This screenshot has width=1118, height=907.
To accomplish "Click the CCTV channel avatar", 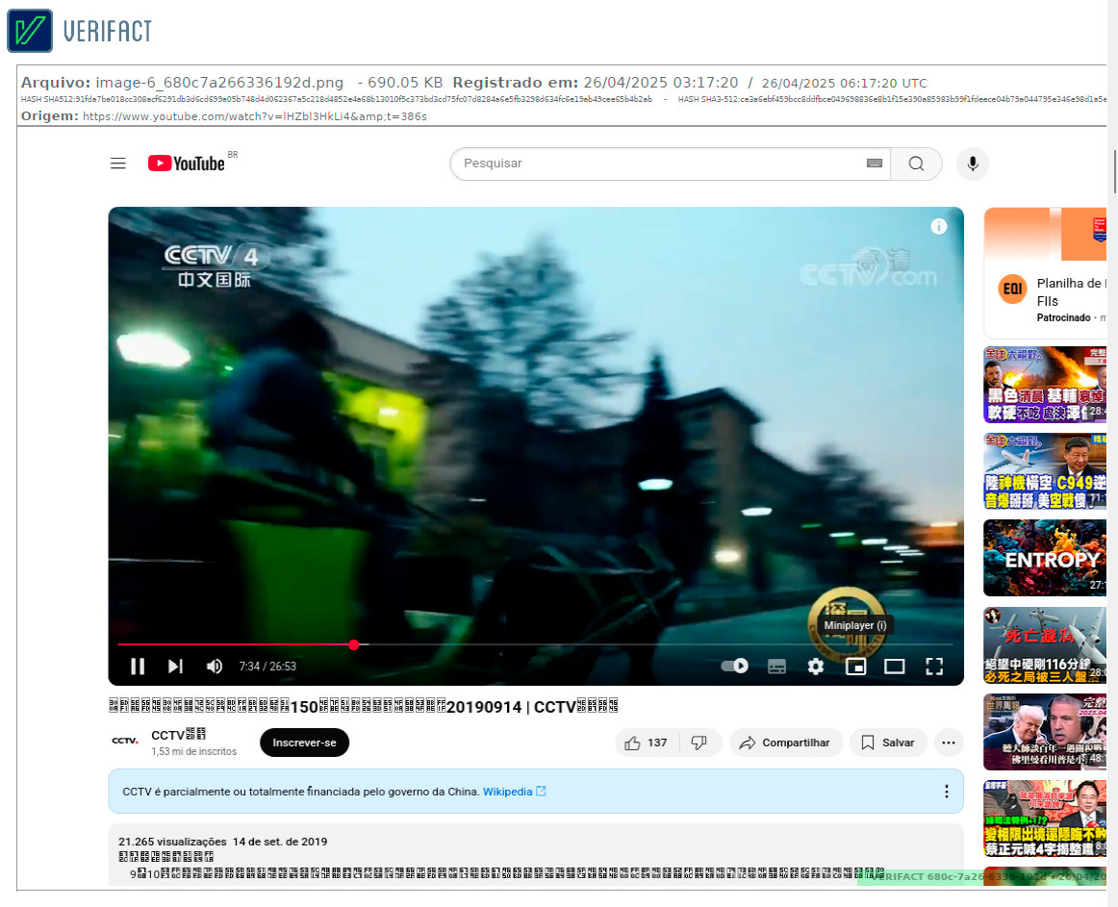I will pos(125,742).
